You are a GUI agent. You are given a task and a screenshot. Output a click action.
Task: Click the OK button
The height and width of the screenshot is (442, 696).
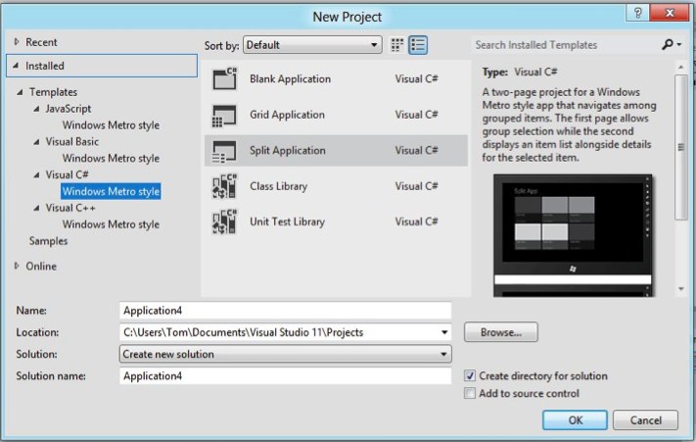pyautogui.click(x=575, y=419)
